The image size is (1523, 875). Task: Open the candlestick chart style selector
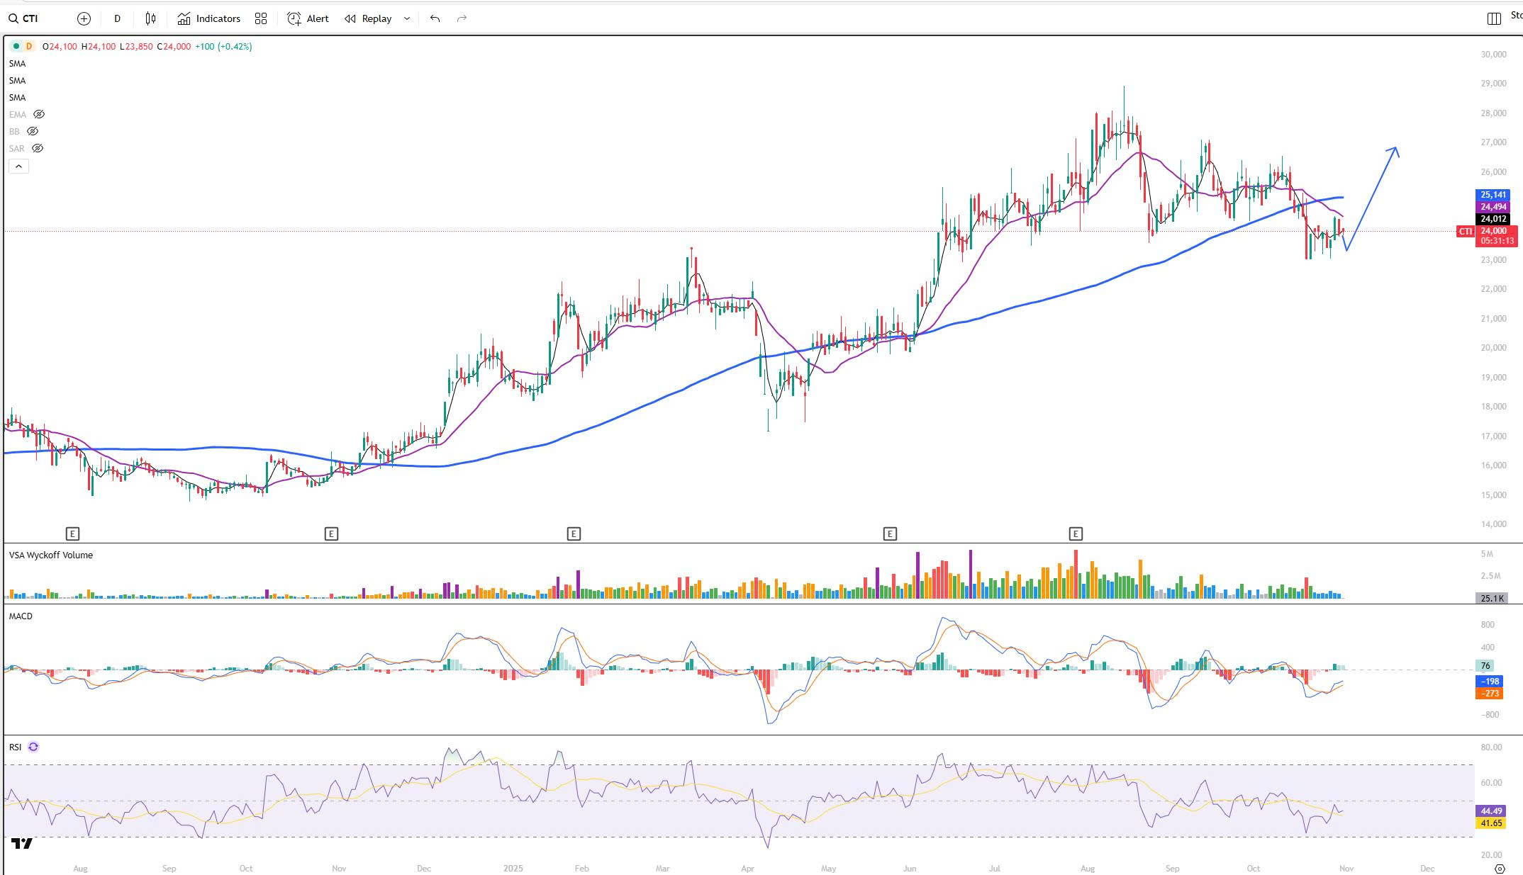pos(150,19)
